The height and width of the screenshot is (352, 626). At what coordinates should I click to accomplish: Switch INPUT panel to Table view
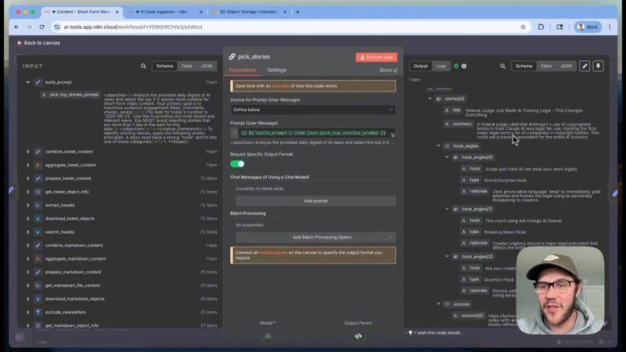tap(187, 66)
